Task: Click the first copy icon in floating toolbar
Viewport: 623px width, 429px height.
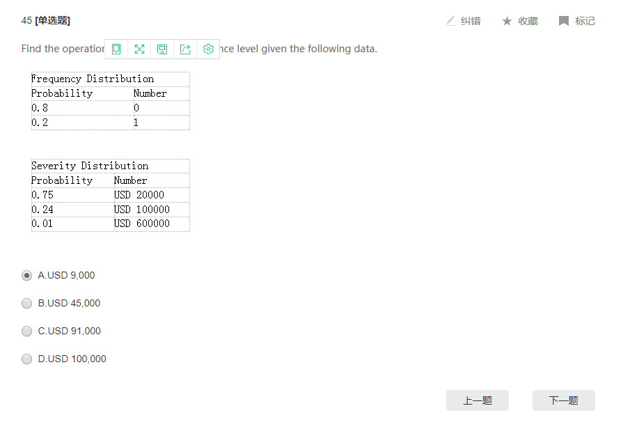Action: coord(116,49)
